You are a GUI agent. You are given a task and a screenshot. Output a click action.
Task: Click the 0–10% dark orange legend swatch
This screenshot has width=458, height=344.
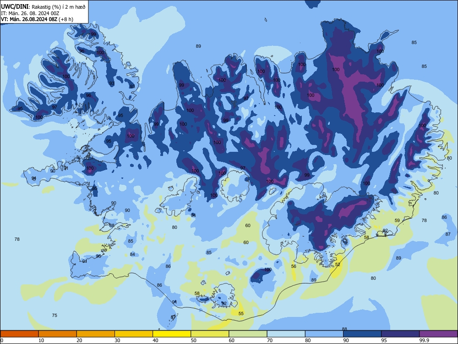pyautogui.click(x=19, y=334)
